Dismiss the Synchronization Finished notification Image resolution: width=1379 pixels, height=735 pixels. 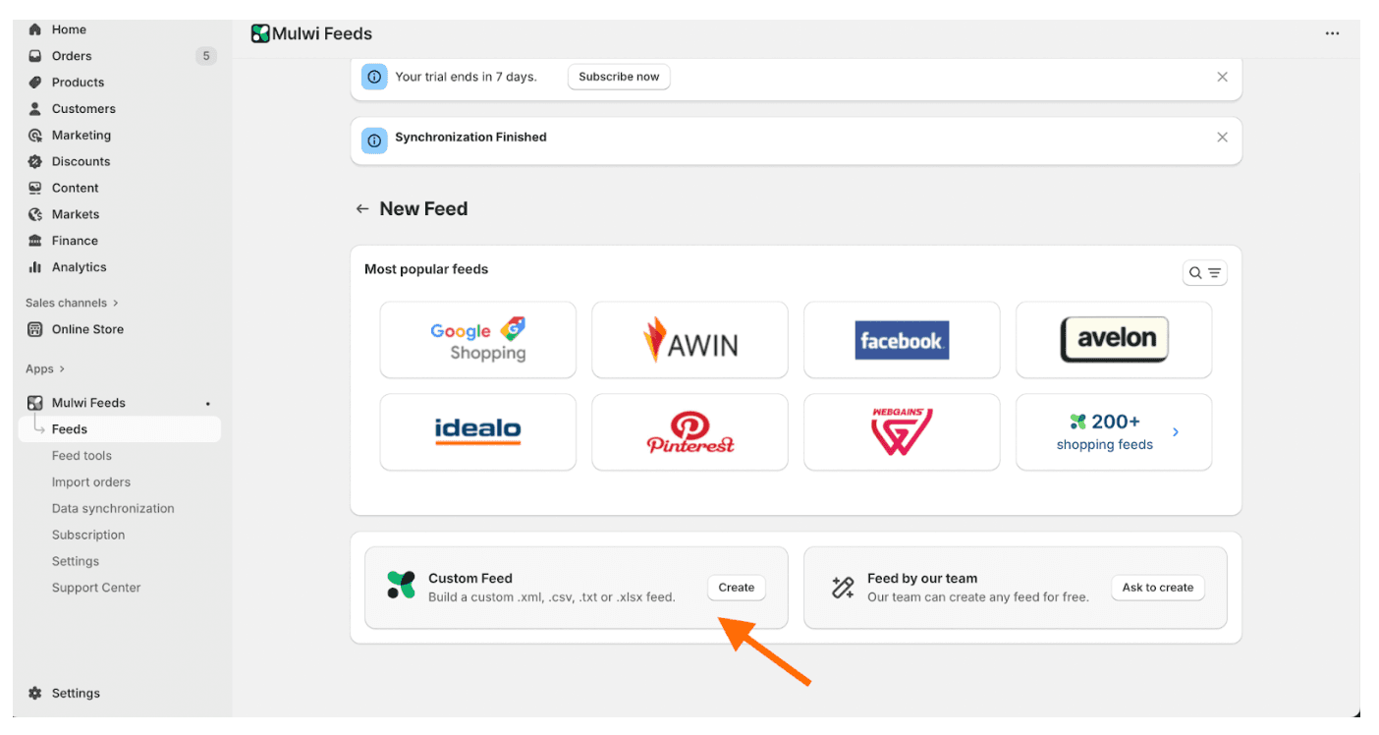1222,137
